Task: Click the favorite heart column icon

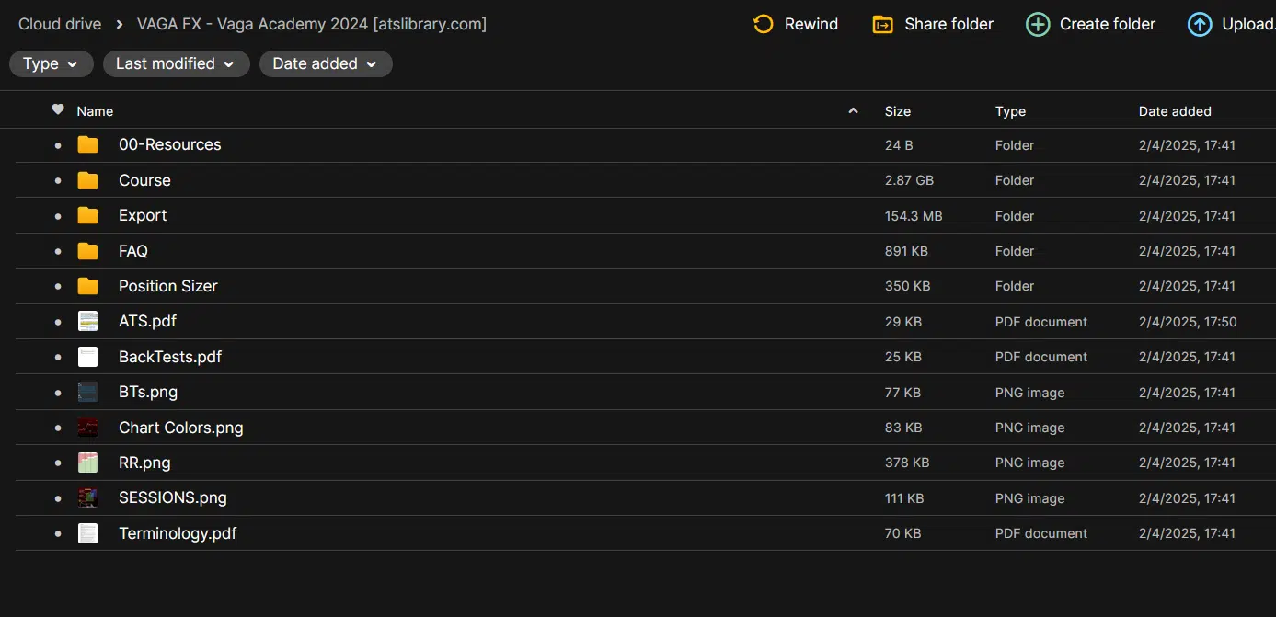Action: (x=58, y=110)
